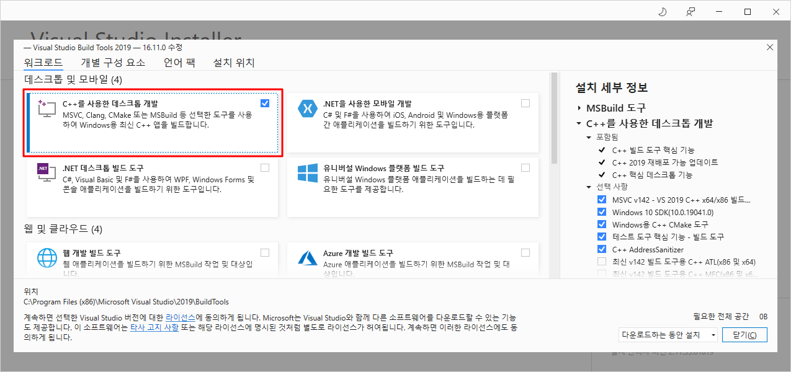Expand the MSBuild 도구 details node
Screen dimensions: 791x372
[579, 108]
